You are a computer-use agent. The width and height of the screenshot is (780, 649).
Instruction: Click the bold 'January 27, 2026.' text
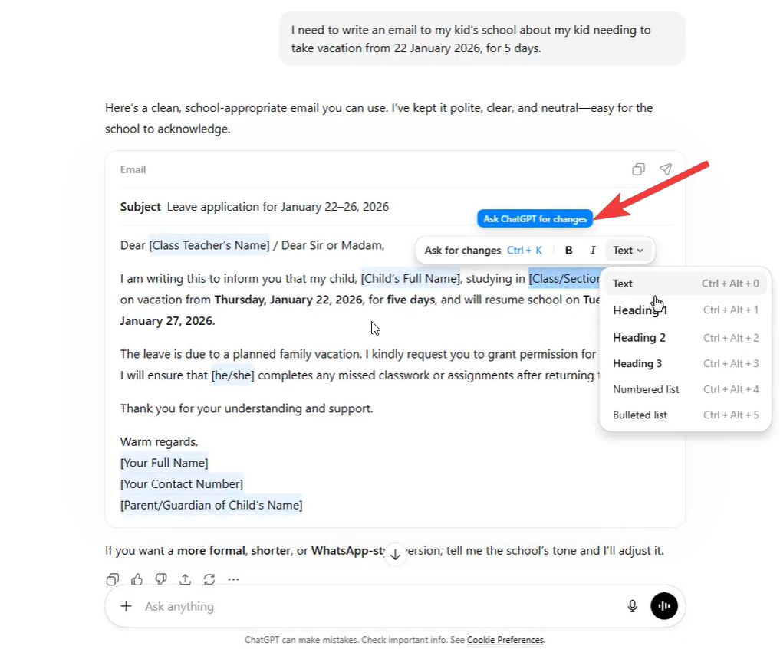click(x=167, y=321)
